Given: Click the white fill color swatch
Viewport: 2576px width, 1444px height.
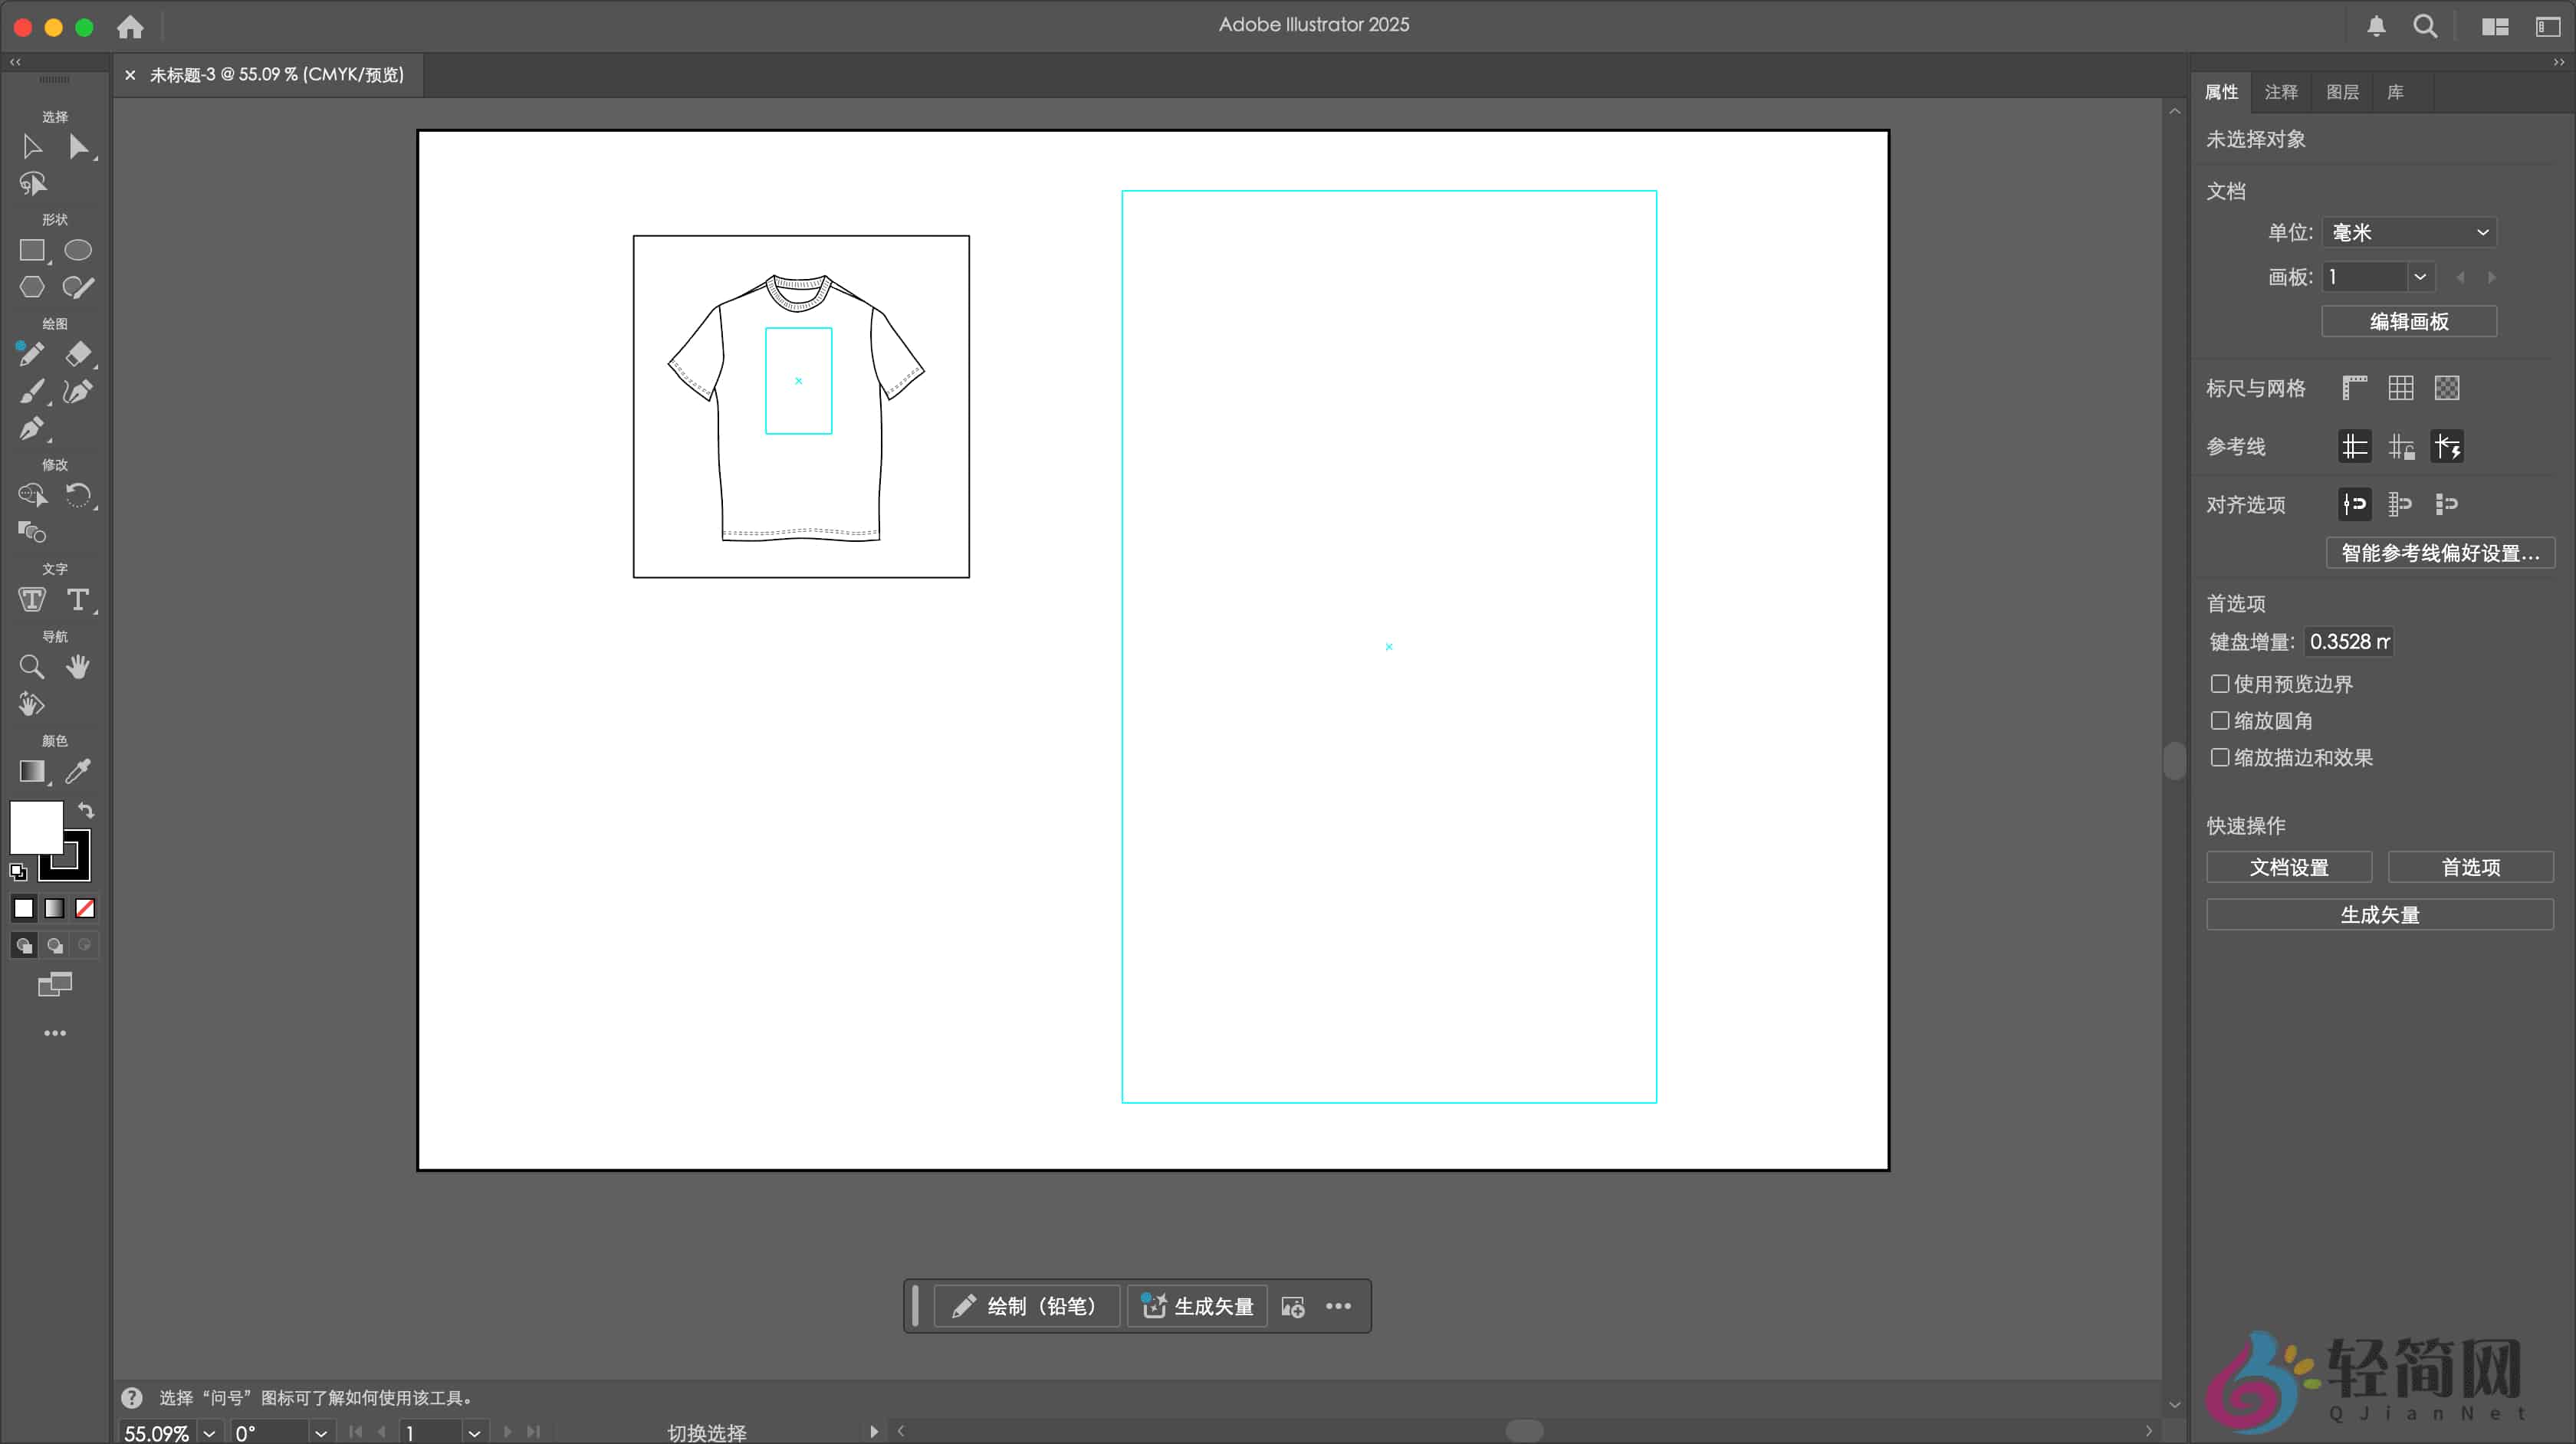Looking at the screenshot, I should (x=36, y=827).
